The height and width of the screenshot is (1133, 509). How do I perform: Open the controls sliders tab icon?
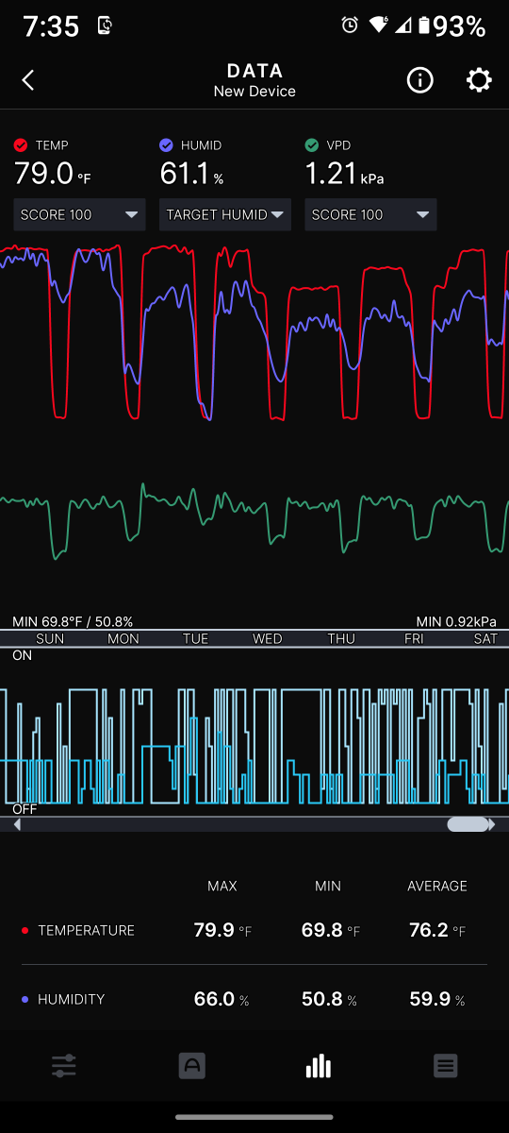(64, 1066)
